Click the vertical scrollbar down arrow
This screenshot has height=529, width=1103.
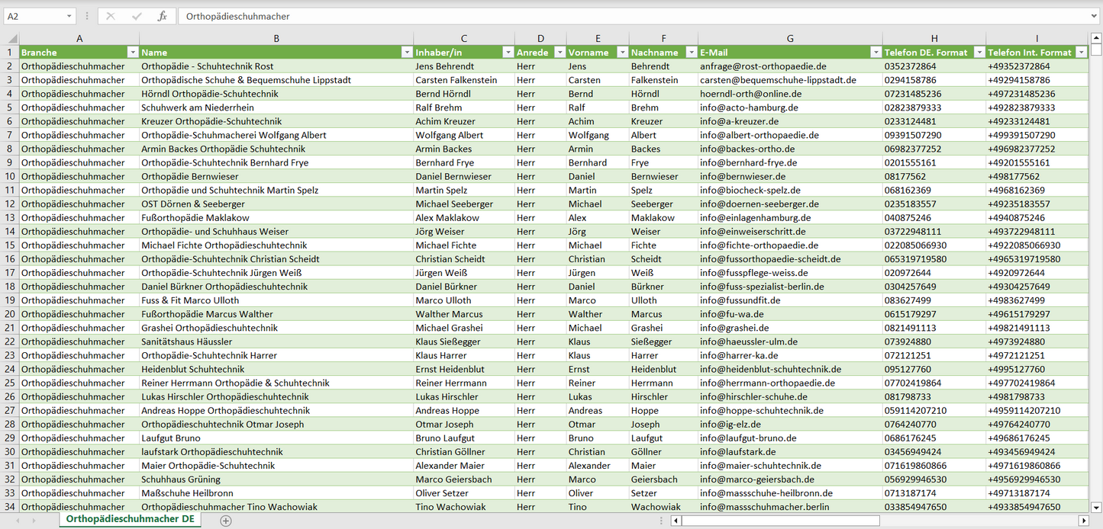pyautogui.click(x=1096, y=507)
